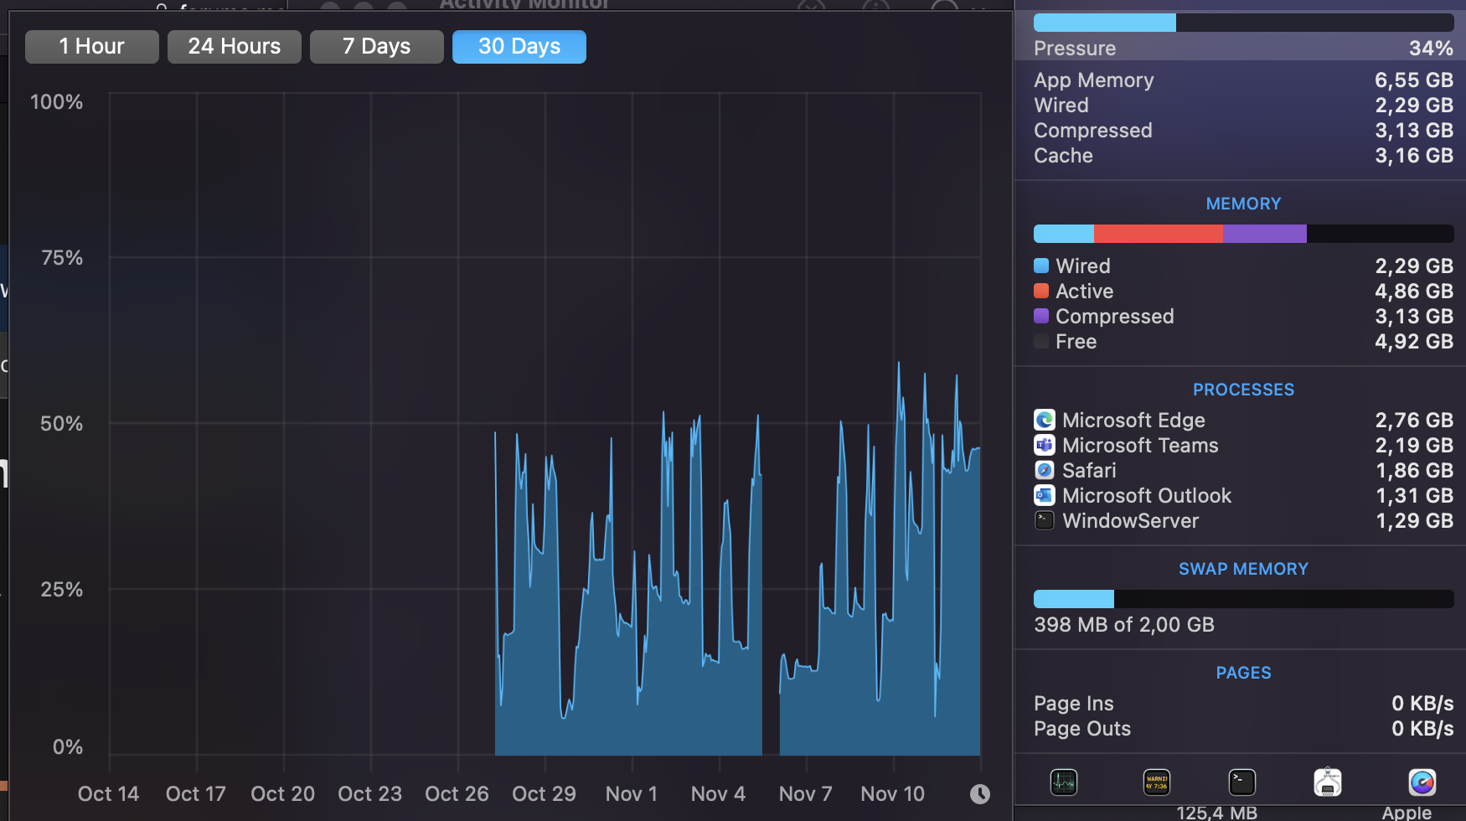Click the Nov 10 date on the graph axis
The width and height of the screenshot is (1466, 821).
coord(892,793)
